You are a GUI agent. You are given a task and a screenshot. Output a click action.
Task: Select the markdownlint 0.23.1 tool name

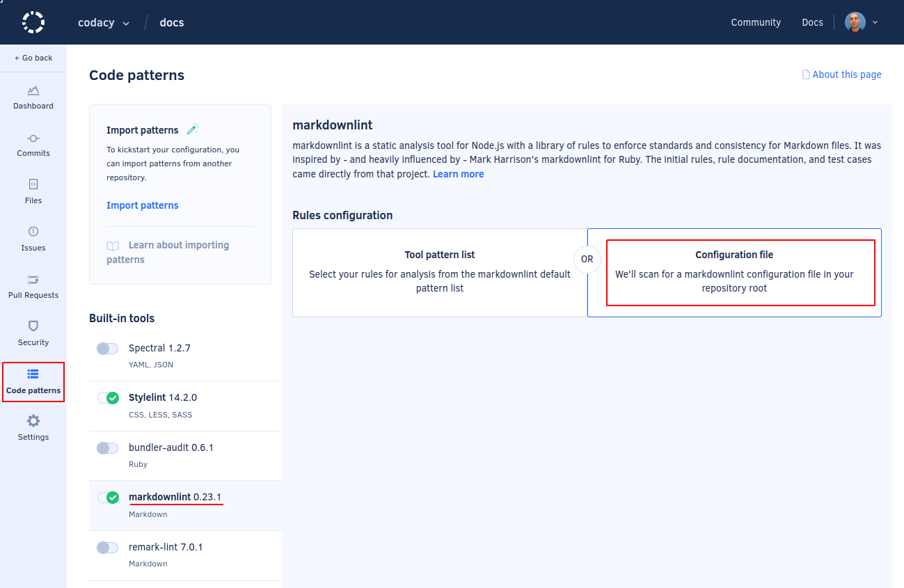click(x=175, y=497)
